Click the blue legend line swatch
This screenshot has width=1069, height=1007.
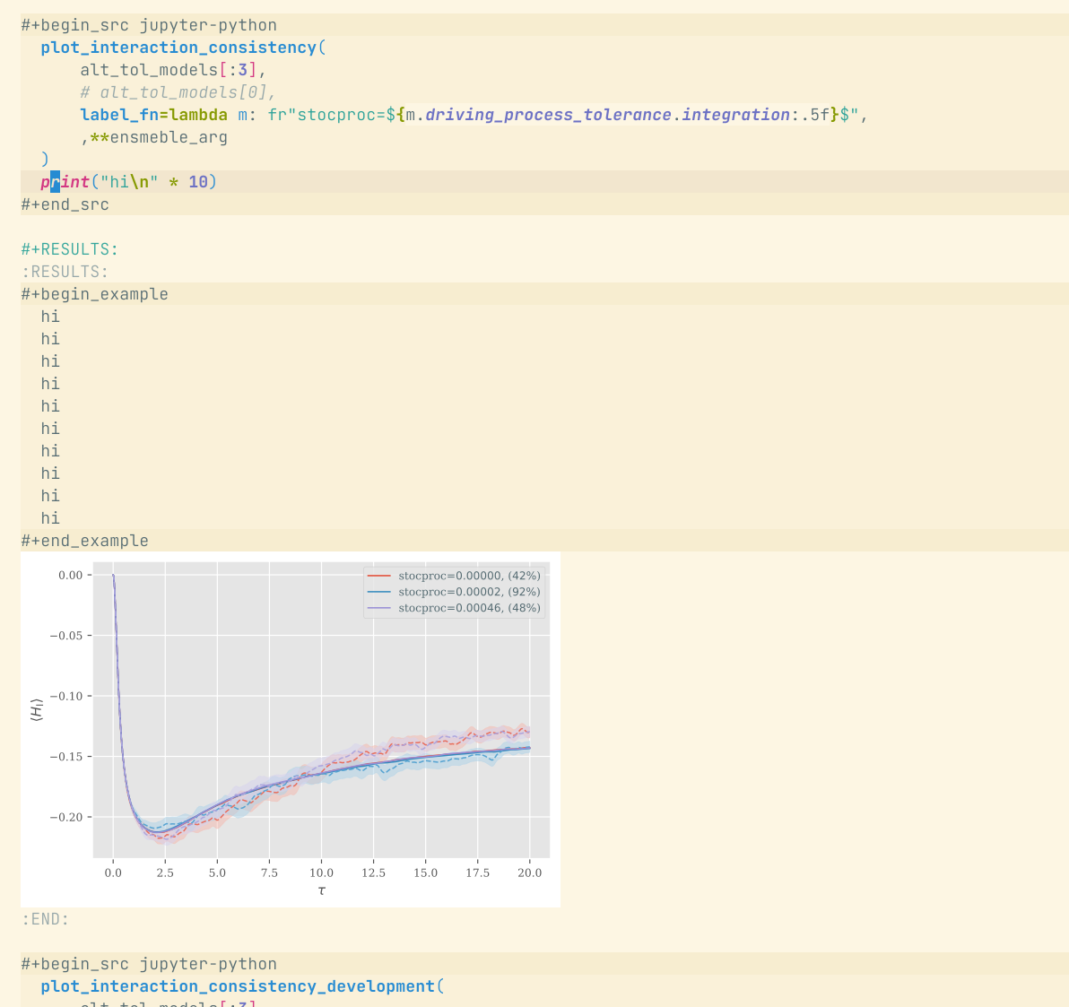point(379,593)
